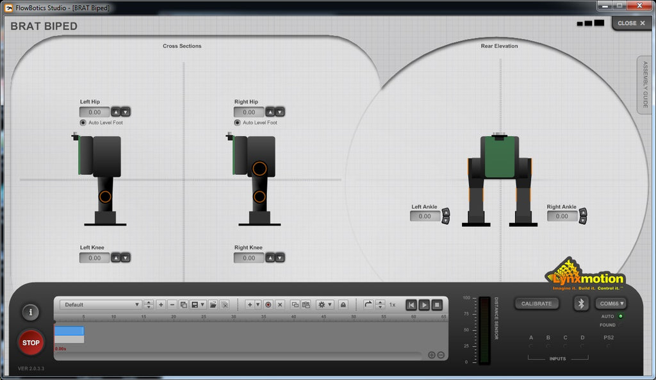
Task: Click the open folder icon in toolbar
Action: coord(213,305)
